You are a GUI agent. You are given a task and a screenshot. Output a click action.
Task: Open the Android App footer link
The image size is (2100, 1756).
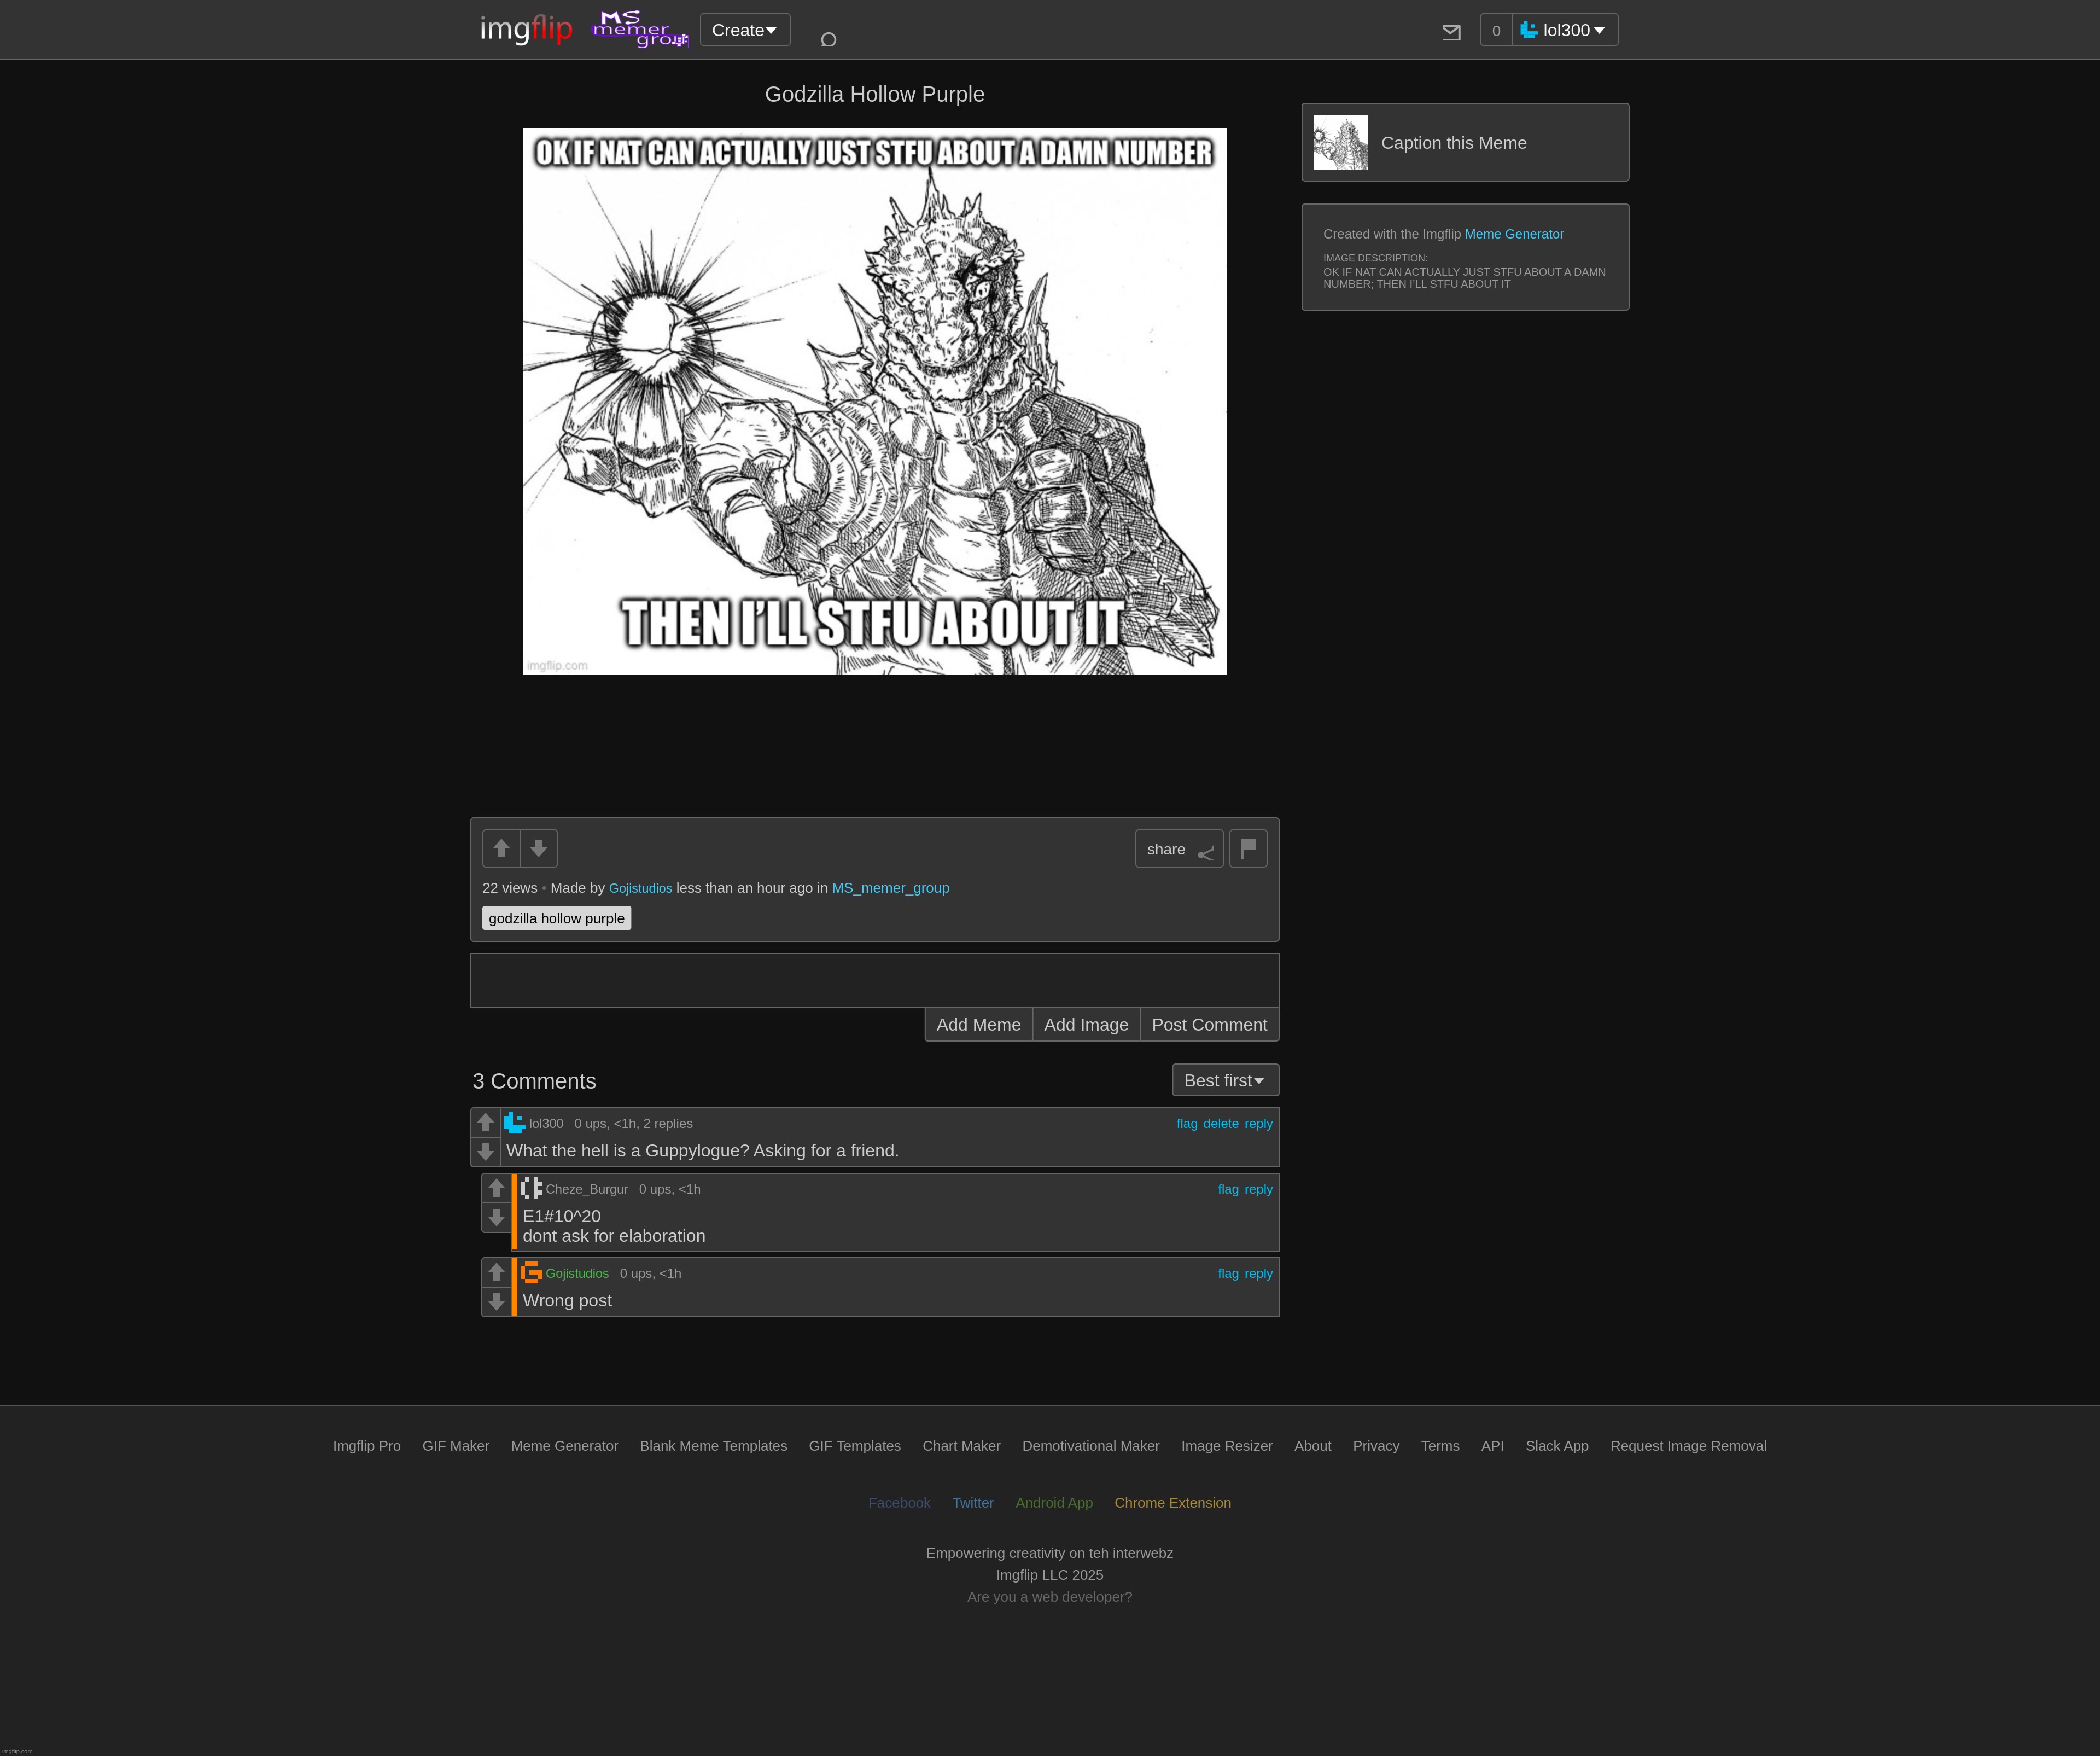point(1054,1503)
